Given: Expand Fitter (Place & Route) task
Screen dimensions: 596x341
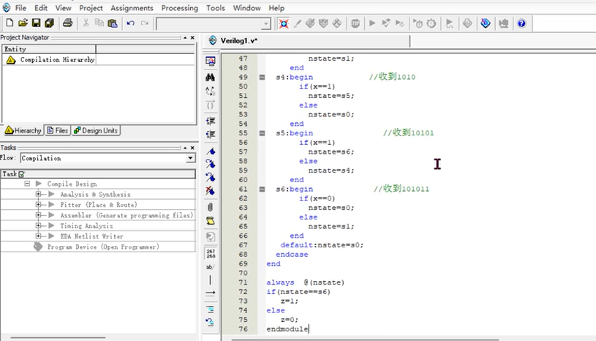Looking at the screenshot, I should point(38,204).
